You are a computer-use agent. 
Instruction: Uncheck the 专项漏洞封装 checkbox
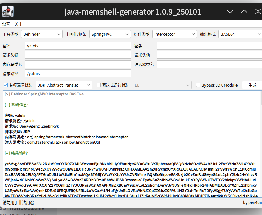[x=5, y=85]
